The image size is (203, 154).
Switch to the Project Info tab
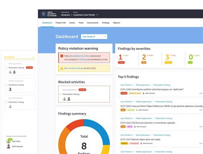tap(61, 23)
